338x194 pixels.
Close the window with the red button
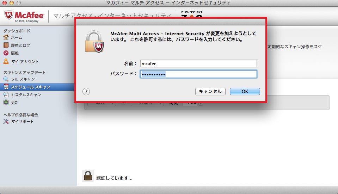tap(5, 3)
